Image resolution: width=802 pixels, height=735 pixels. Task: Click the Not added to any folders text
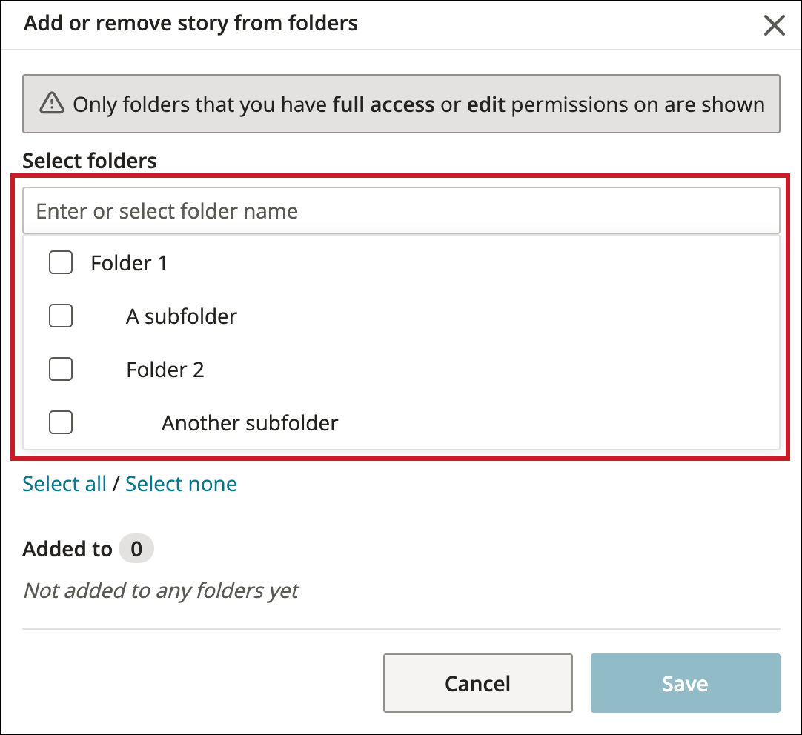pos(161,591)
